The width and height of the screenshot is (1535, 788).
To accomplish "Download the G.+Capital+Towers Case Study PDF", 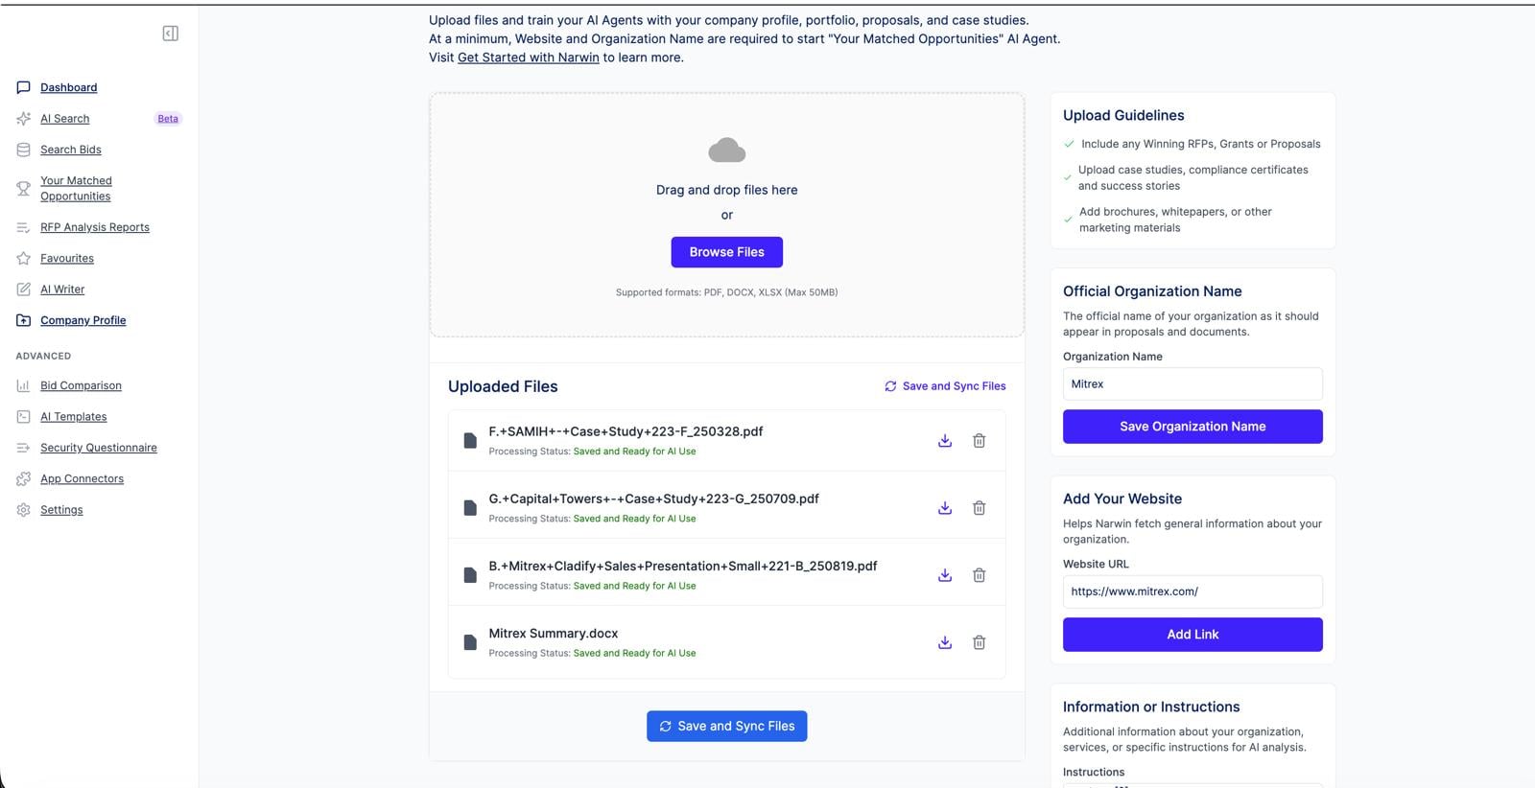I will 945,508.
